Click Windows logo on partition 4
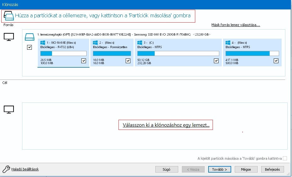This screenshot has height=177, width=292. tap(228, 42)
